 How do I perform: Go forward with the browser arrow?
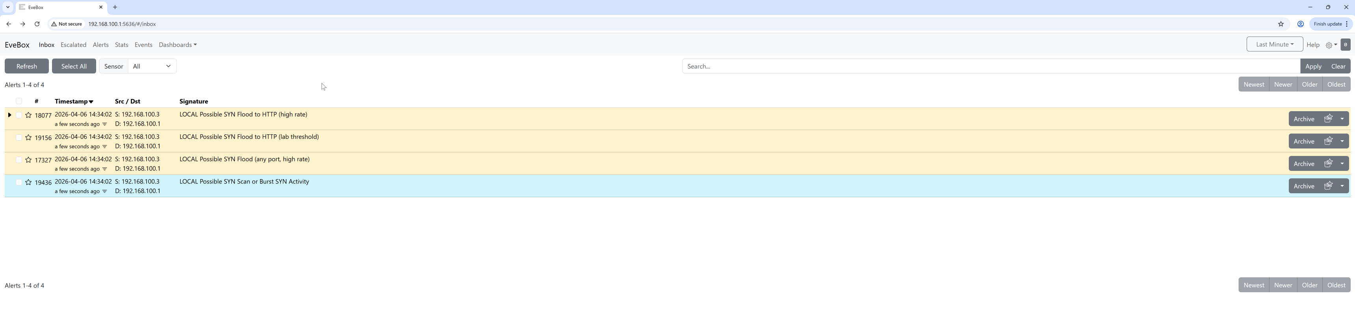pyautogui.click(x=22, y=24)
